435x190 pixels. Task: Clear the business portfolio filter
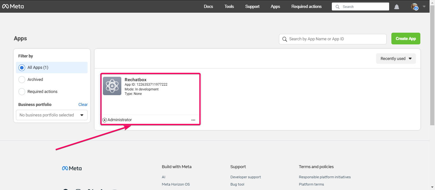(x=83, y=105)
